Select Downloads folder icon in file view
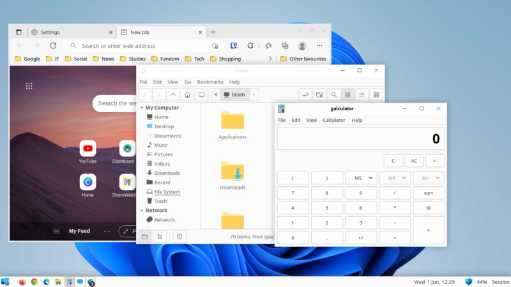This screenshot has width=511, height=287. [x=233, y=170]
